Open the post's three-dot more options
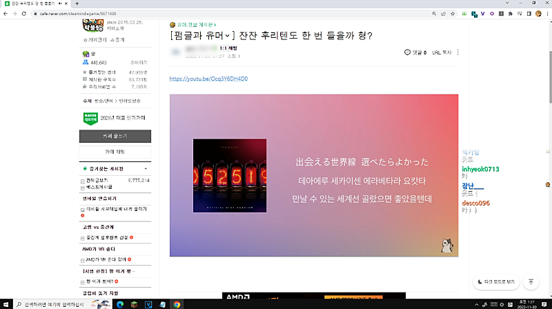Image resolution: width=552 pixels, height=309 pixels. [x=457, y=52]
